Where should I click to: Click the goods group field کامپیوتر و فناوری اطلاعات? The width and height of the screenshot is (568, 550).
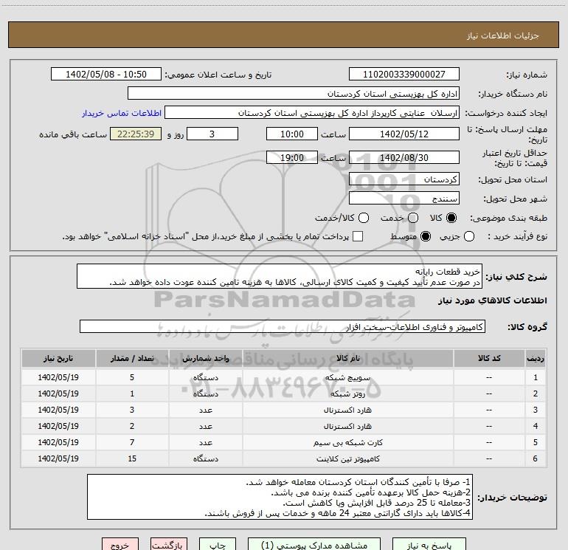[x=283, y=326]
